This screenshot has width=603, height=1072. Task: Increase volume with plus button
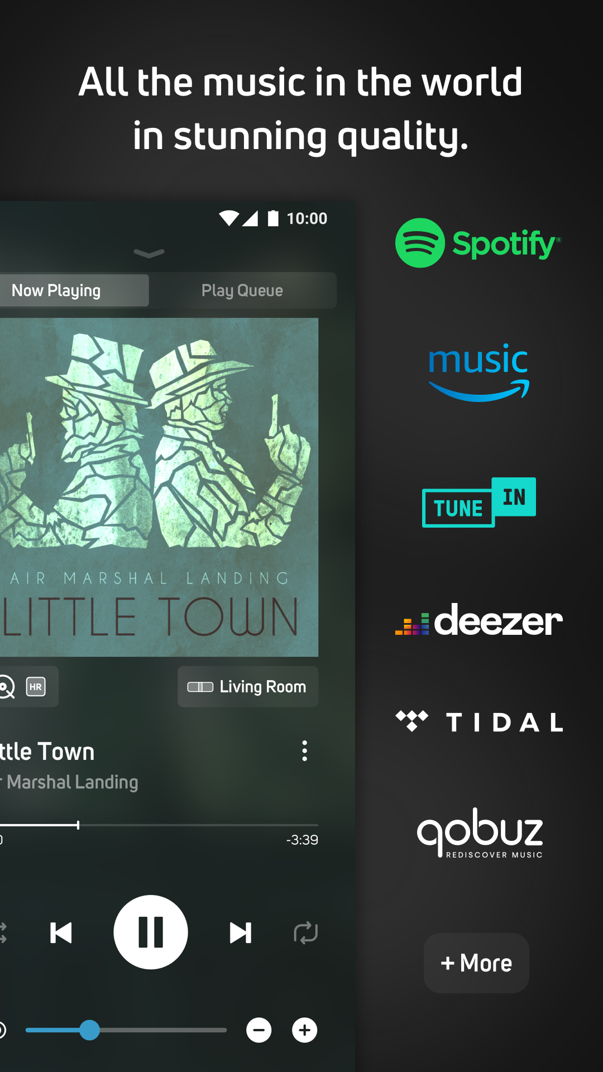pos(305,1030)
